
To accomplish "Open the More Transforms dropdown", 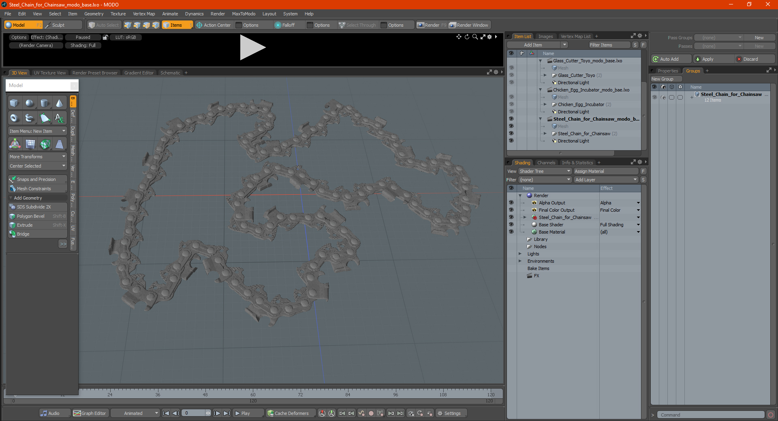I will point(38,157).
